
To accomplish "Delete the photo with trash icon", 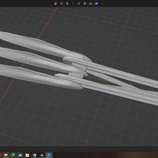I will [67, 4].
